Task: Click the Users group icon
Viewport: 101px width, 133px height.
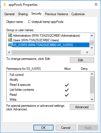Action: click(10, 40)
